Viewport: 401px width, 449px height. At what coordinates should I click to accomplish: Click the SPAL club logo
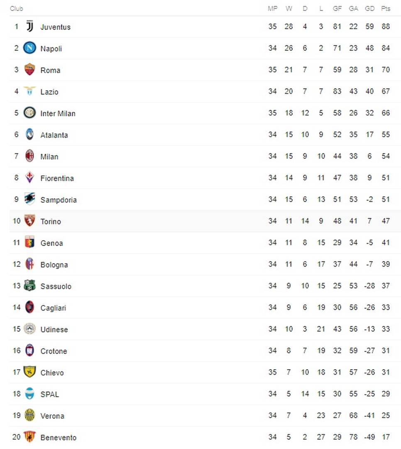(29, 393)
